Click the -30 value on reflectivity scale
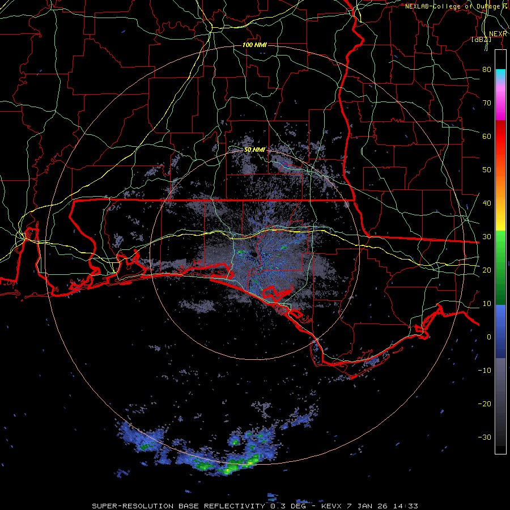 point(484,437)
